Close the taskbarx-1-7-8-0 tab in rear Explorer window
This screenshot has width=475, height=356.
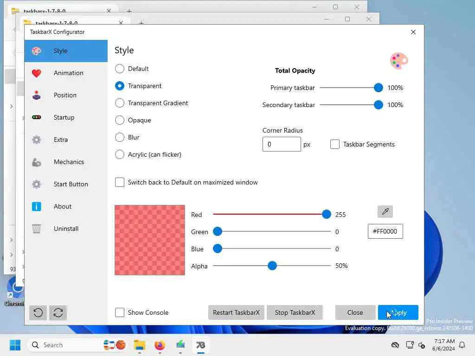click(109, 11)
